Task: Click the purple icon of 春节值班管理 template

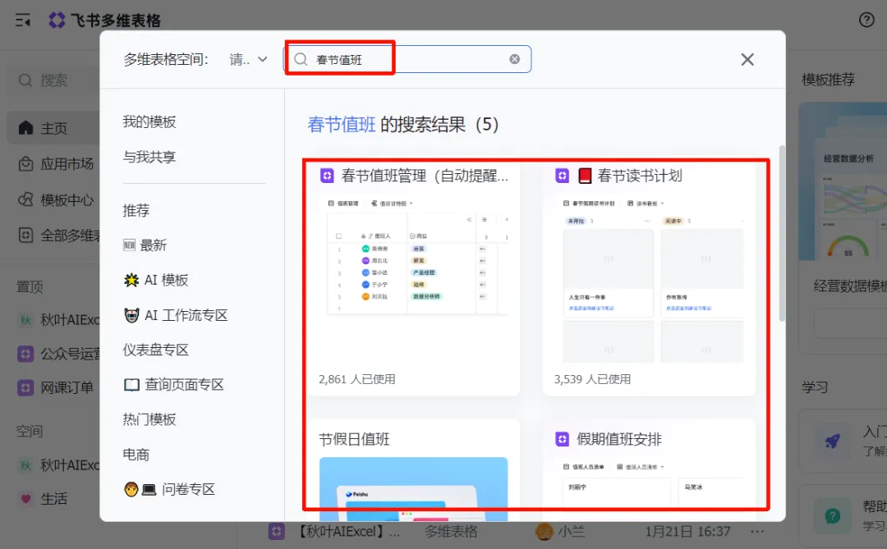Action: (327, 176)
